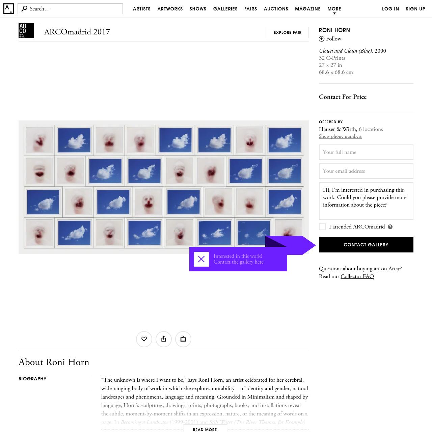Click the help question mark icon
Screen dimensions: 432x432
click(390, 227)
